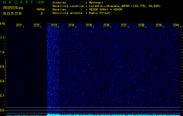Click the 0.6 frequency axis label
The width and height of the screenshot is (183, 116).
tap(3, 110)
